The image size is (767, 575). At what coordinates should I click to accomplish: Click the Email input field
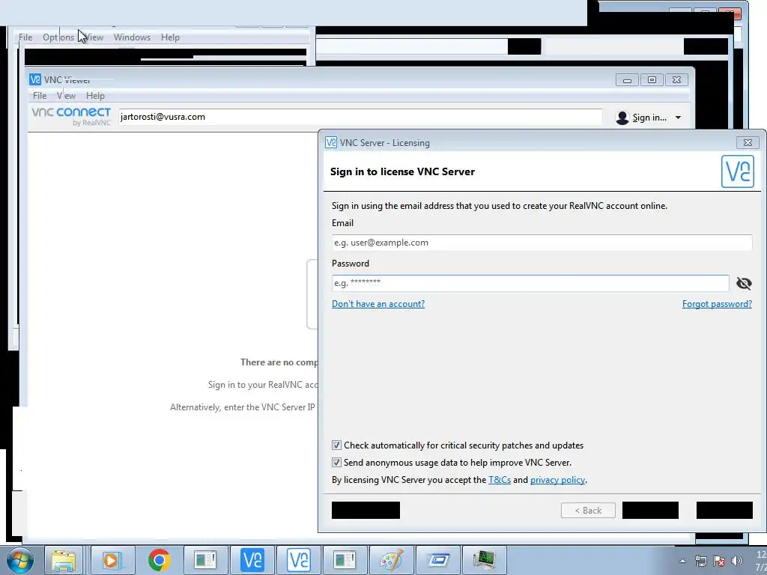coord(542,243)
